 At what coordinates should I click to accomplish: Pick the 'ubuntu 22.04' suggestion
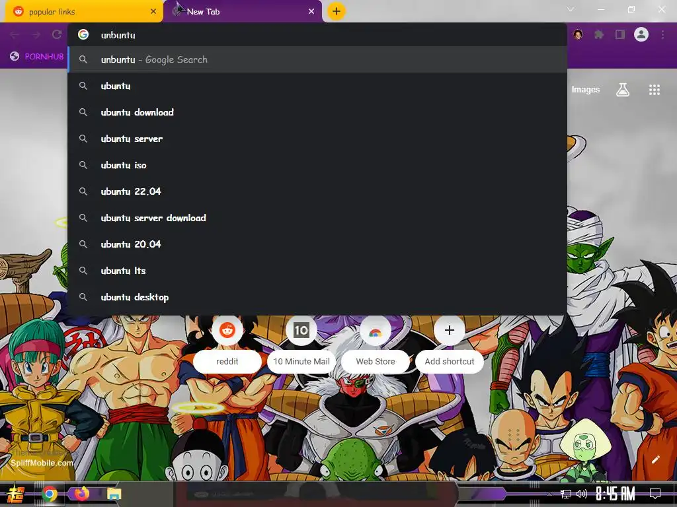[x=317, y=191]
